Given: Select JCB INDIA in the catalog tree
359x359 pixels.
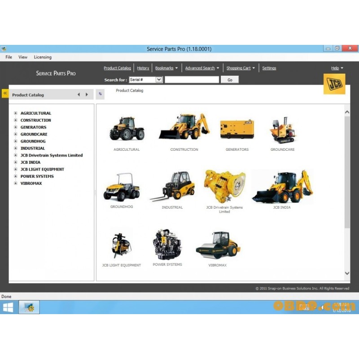Looking at the screenshot, I should pos(31,162).
